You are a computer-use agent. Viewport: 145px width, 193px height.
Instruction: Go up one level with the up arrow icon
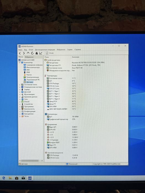tap(28, 53)
